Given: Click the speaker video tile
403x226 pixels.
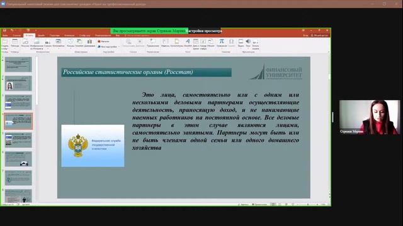Looking at the screenshot, I should pyautogui.click(x=370, y=117).
